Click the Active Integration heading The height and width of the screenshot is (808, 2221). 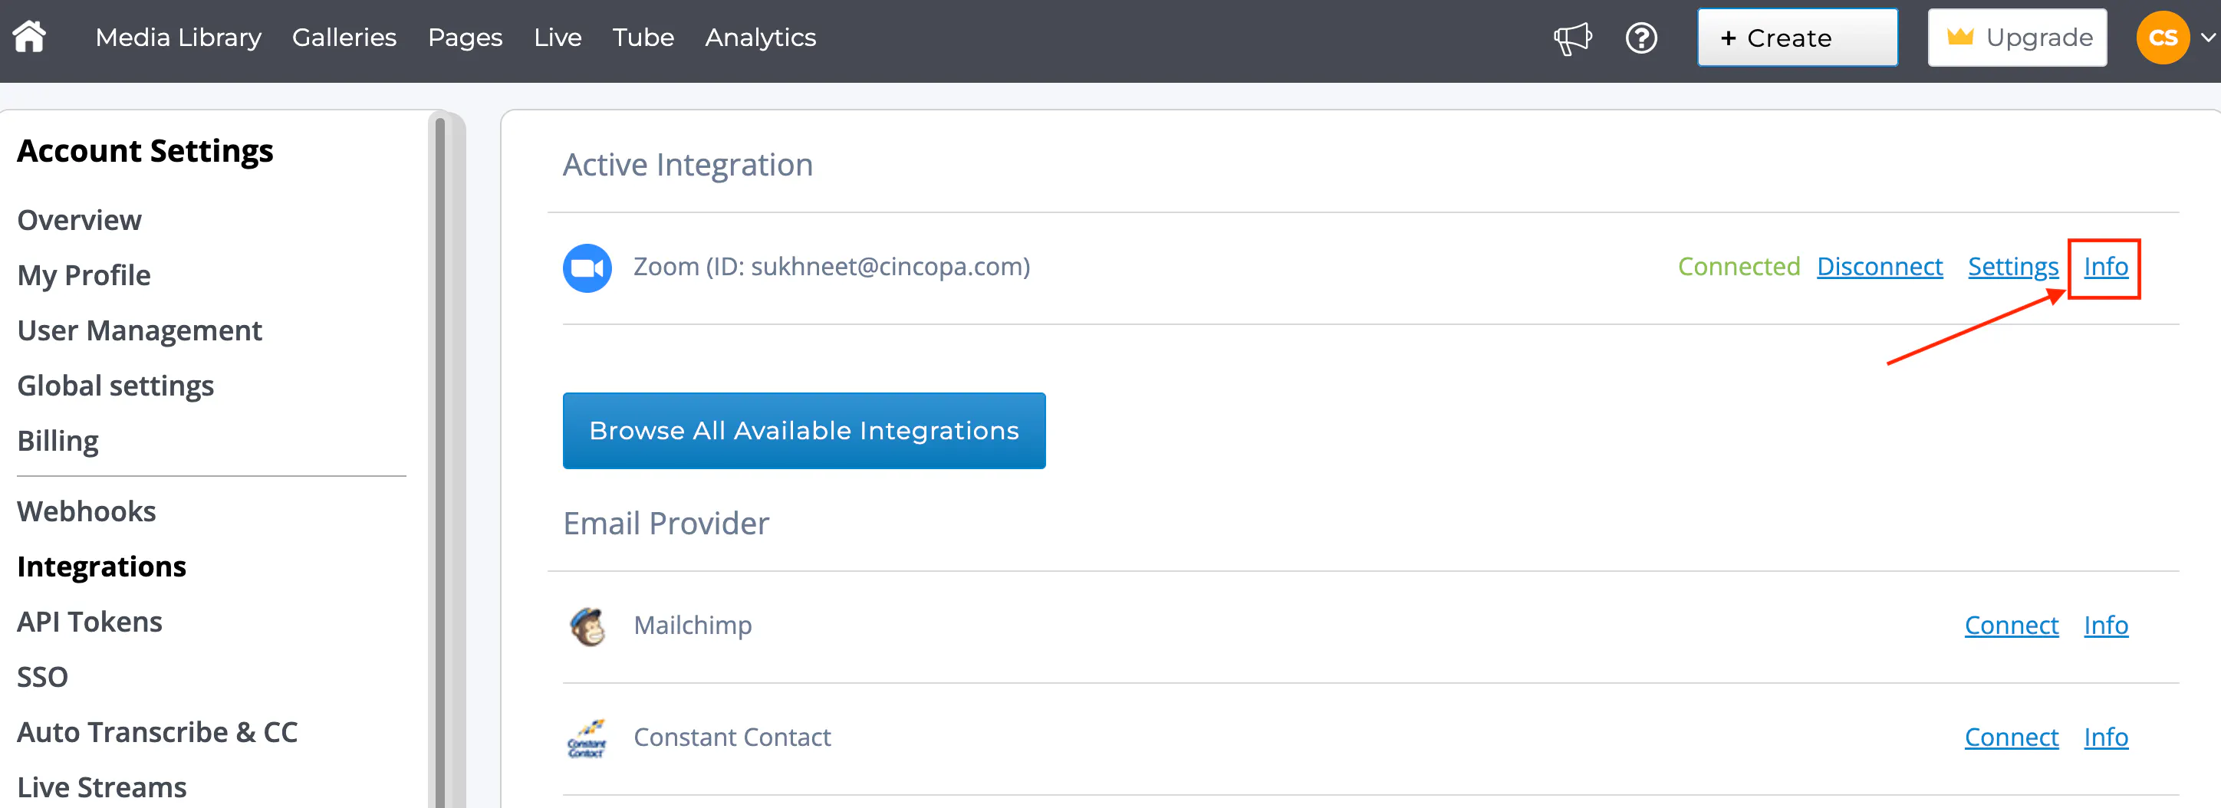[687, 165]
